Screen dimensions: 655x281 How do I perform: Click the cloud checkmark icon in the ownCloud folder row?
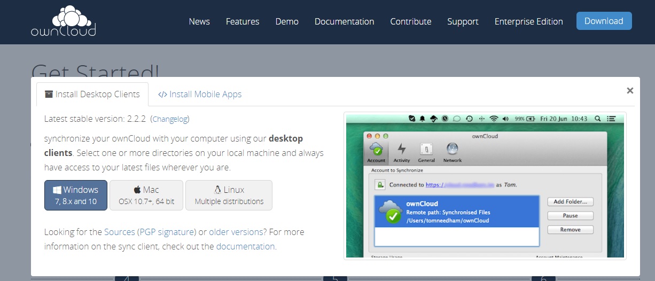point(389,211)
